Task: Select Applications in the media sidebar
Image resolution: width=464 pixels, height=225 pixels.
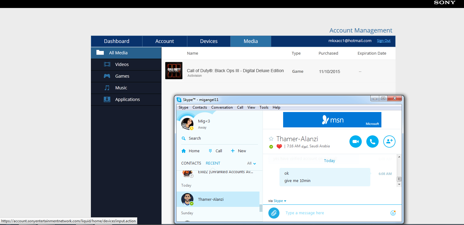Action: 126,99
